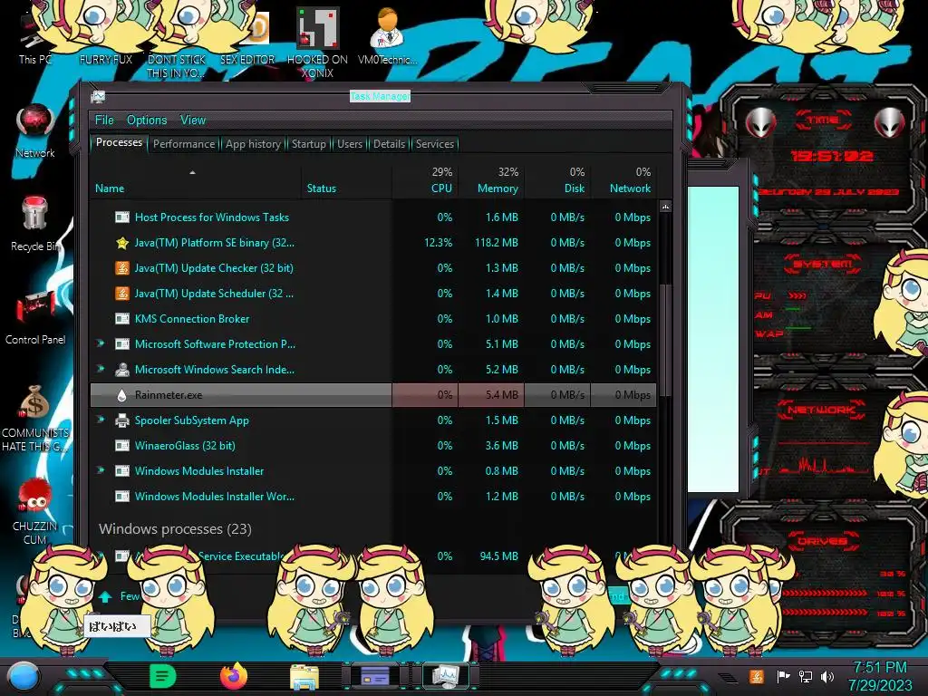Expand the Microsoft Software Protection Platform row
This screenshot has width=928, height=696.
click(x=101, y=343)
